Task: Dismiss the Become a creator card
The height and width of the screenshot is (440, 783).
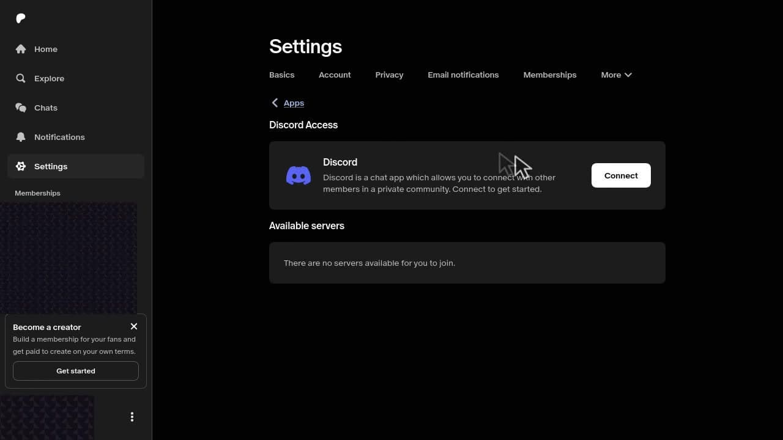Action: pos(134,326)
